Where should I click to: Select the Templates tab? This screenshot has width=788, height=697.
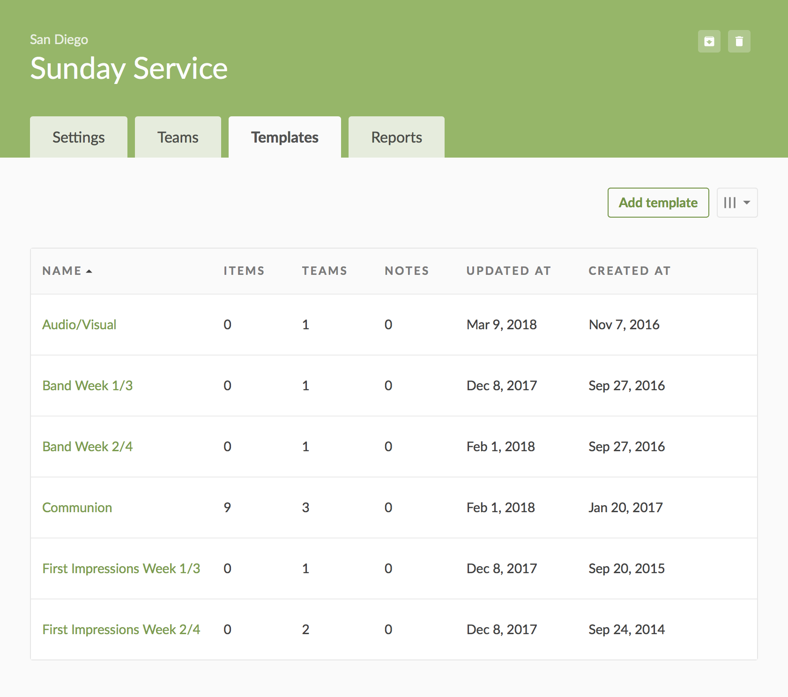[285, 137]
